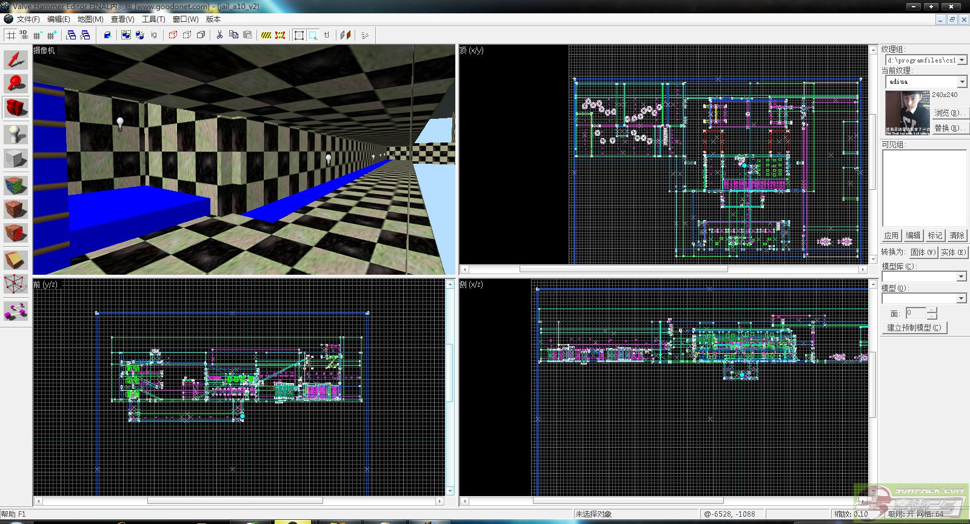Image resolution: width=970 pixels, height=524 pixels.
Task: Toggle the 3D grid button
Action: [24, 35]
